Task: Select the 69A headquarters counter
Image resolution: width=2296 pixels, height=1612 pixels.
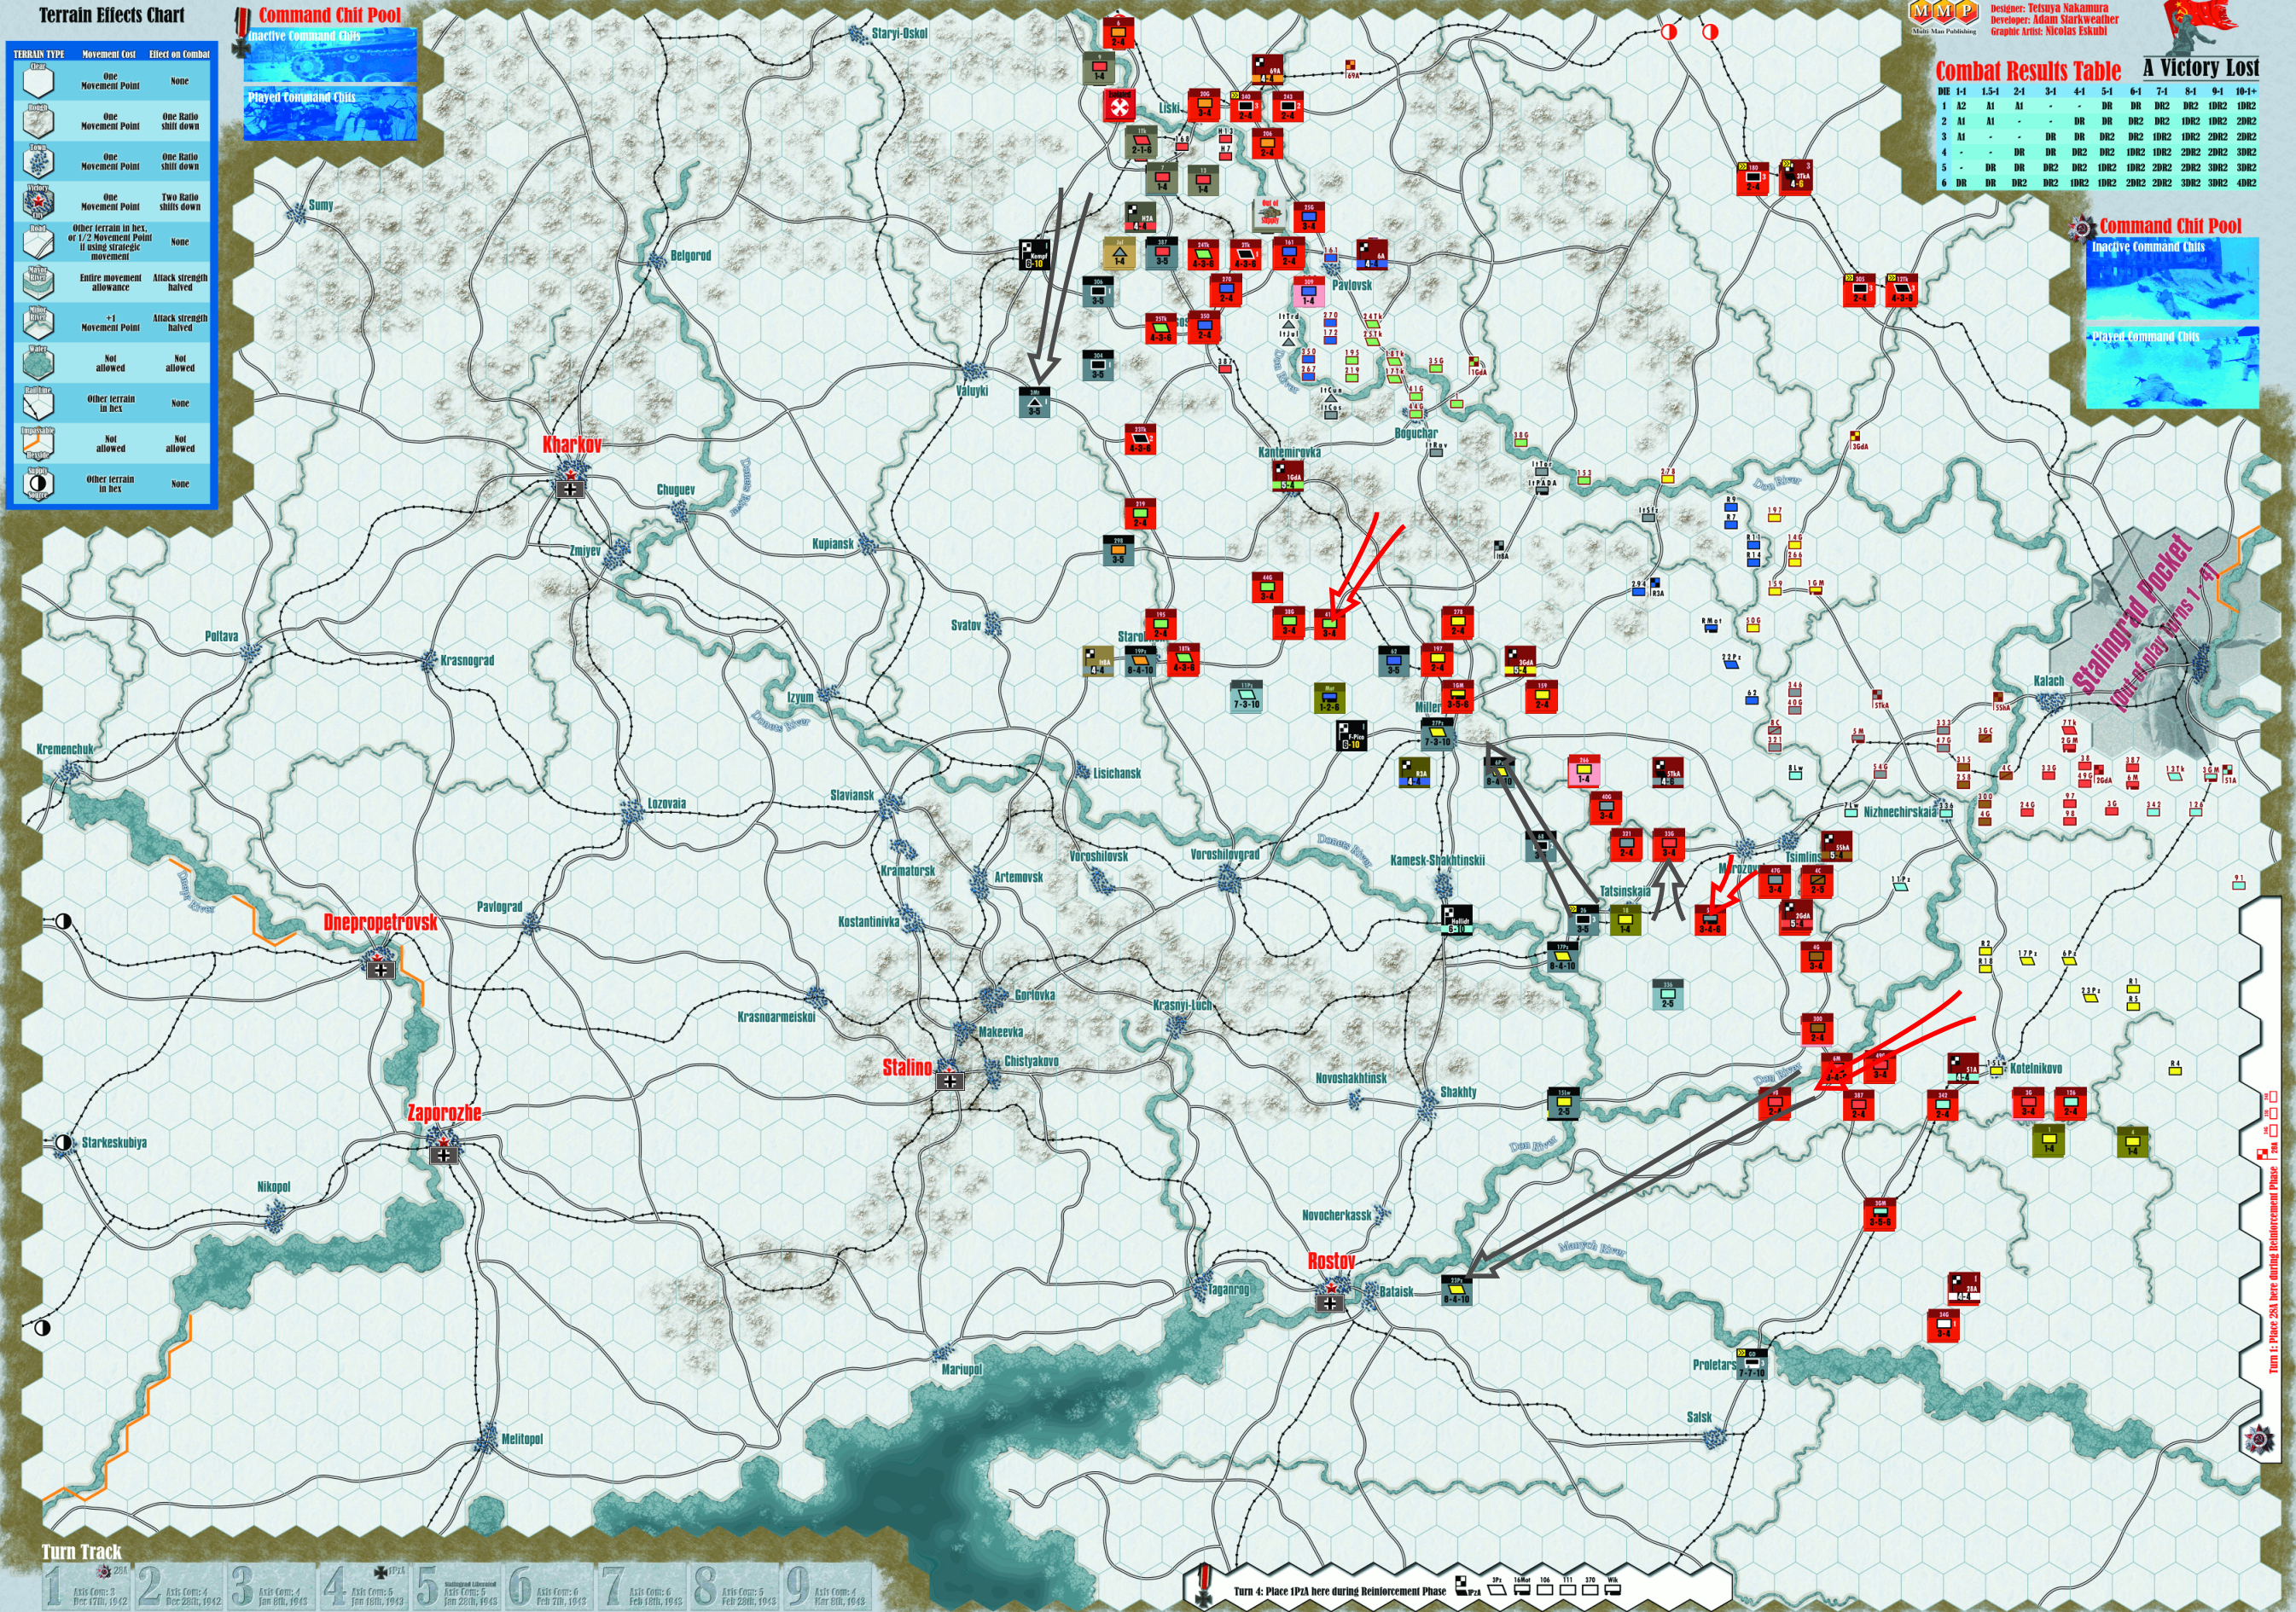Action: tap(1268, 70)
